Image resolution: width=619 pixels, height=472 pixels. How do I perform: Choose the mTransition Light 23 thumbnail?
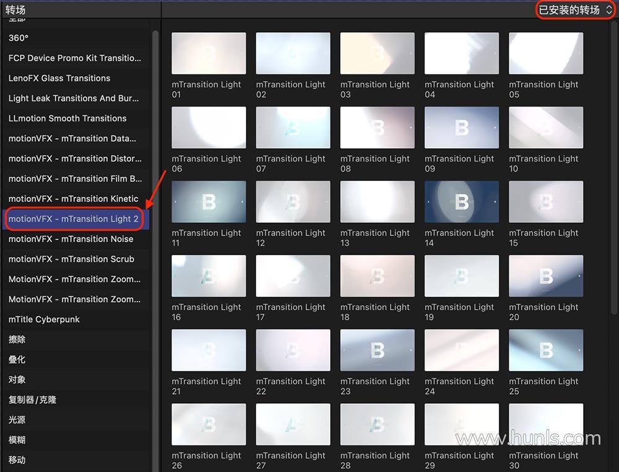377,350
